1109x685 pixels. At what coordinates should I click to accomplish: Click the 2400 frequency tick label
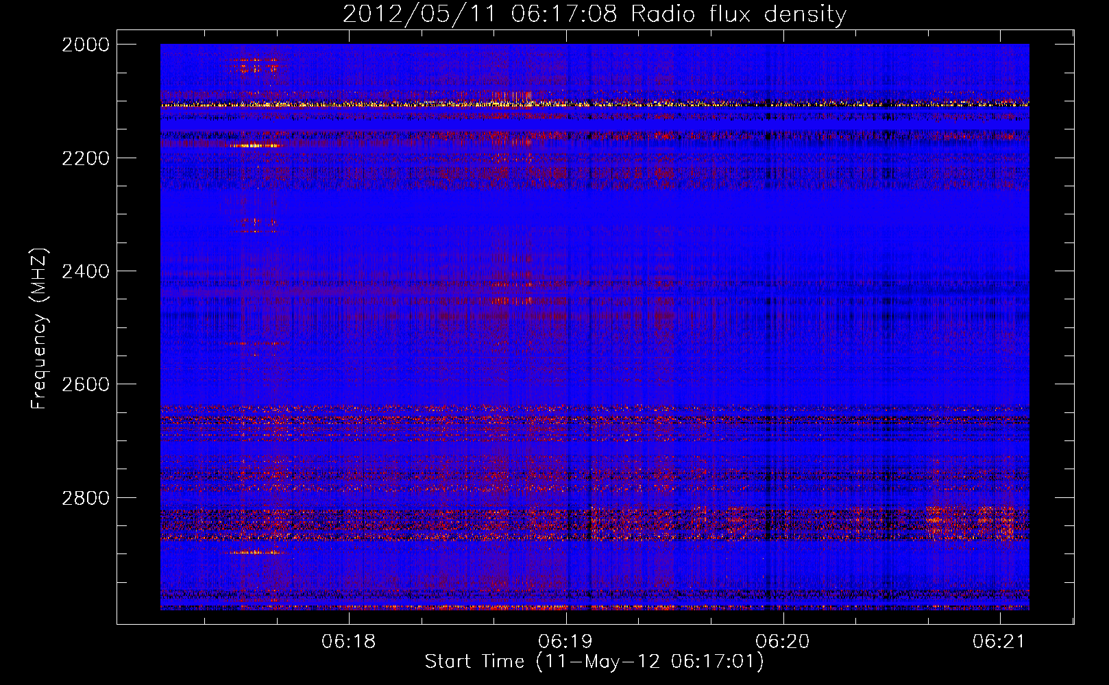click(x=86, y=271)
